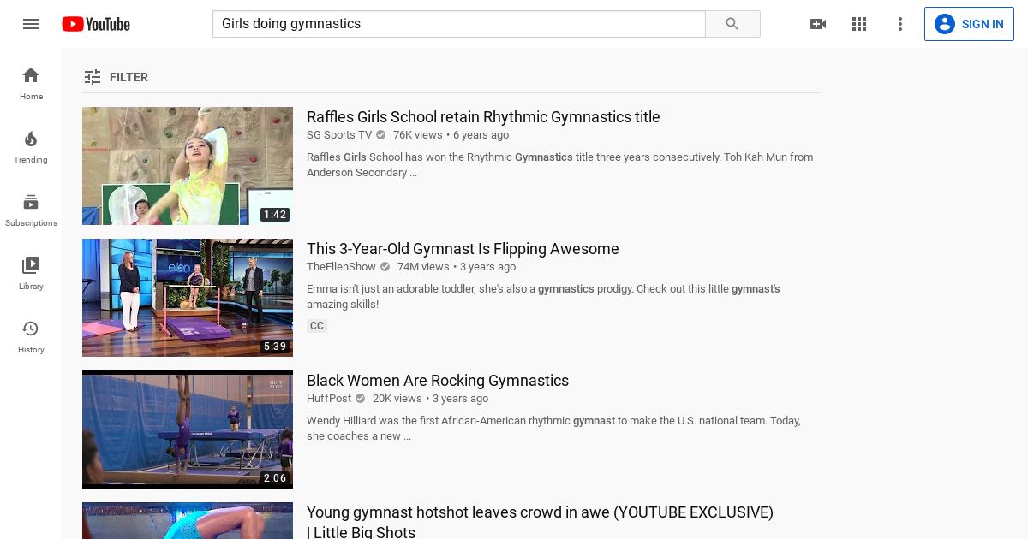Click the '74M views' text
This screenshot has height=539, width=1028.
(x=423, y=267)
